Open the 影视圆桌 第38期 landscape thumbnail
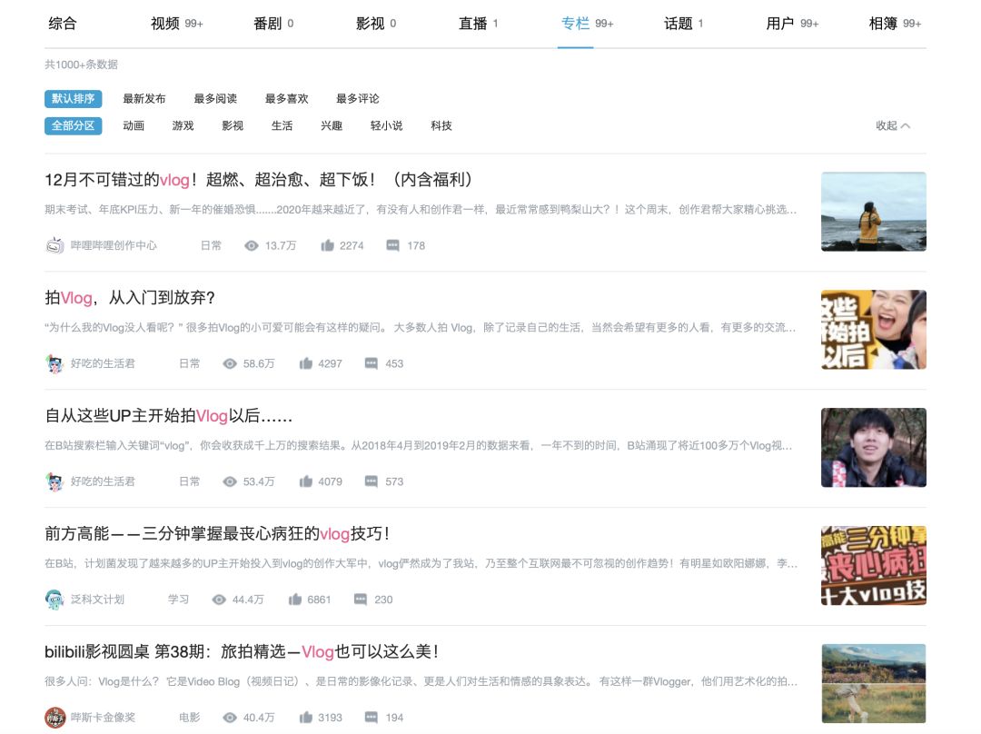 pyautogui.click(x=874, y=683)
